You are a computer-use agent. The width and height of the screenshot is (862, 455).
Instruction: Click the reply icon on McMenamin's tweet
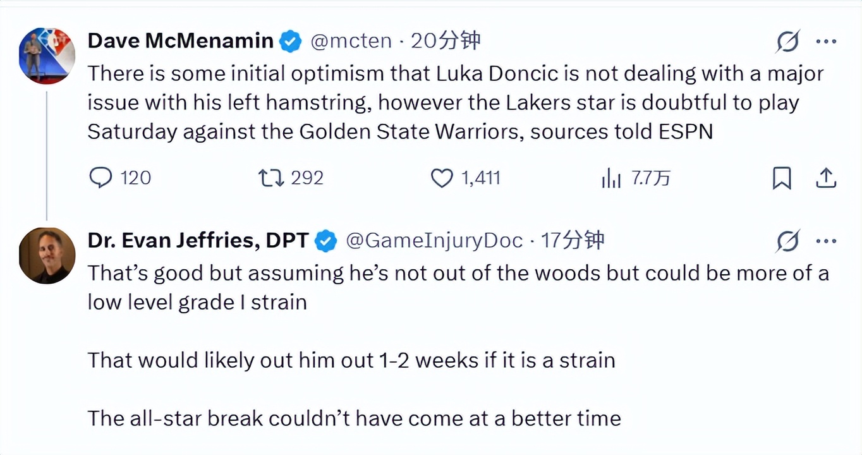coord(101,178)
